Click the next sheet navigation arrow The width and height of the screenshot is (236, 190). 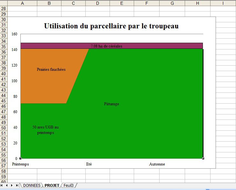(x=12, y=185)
